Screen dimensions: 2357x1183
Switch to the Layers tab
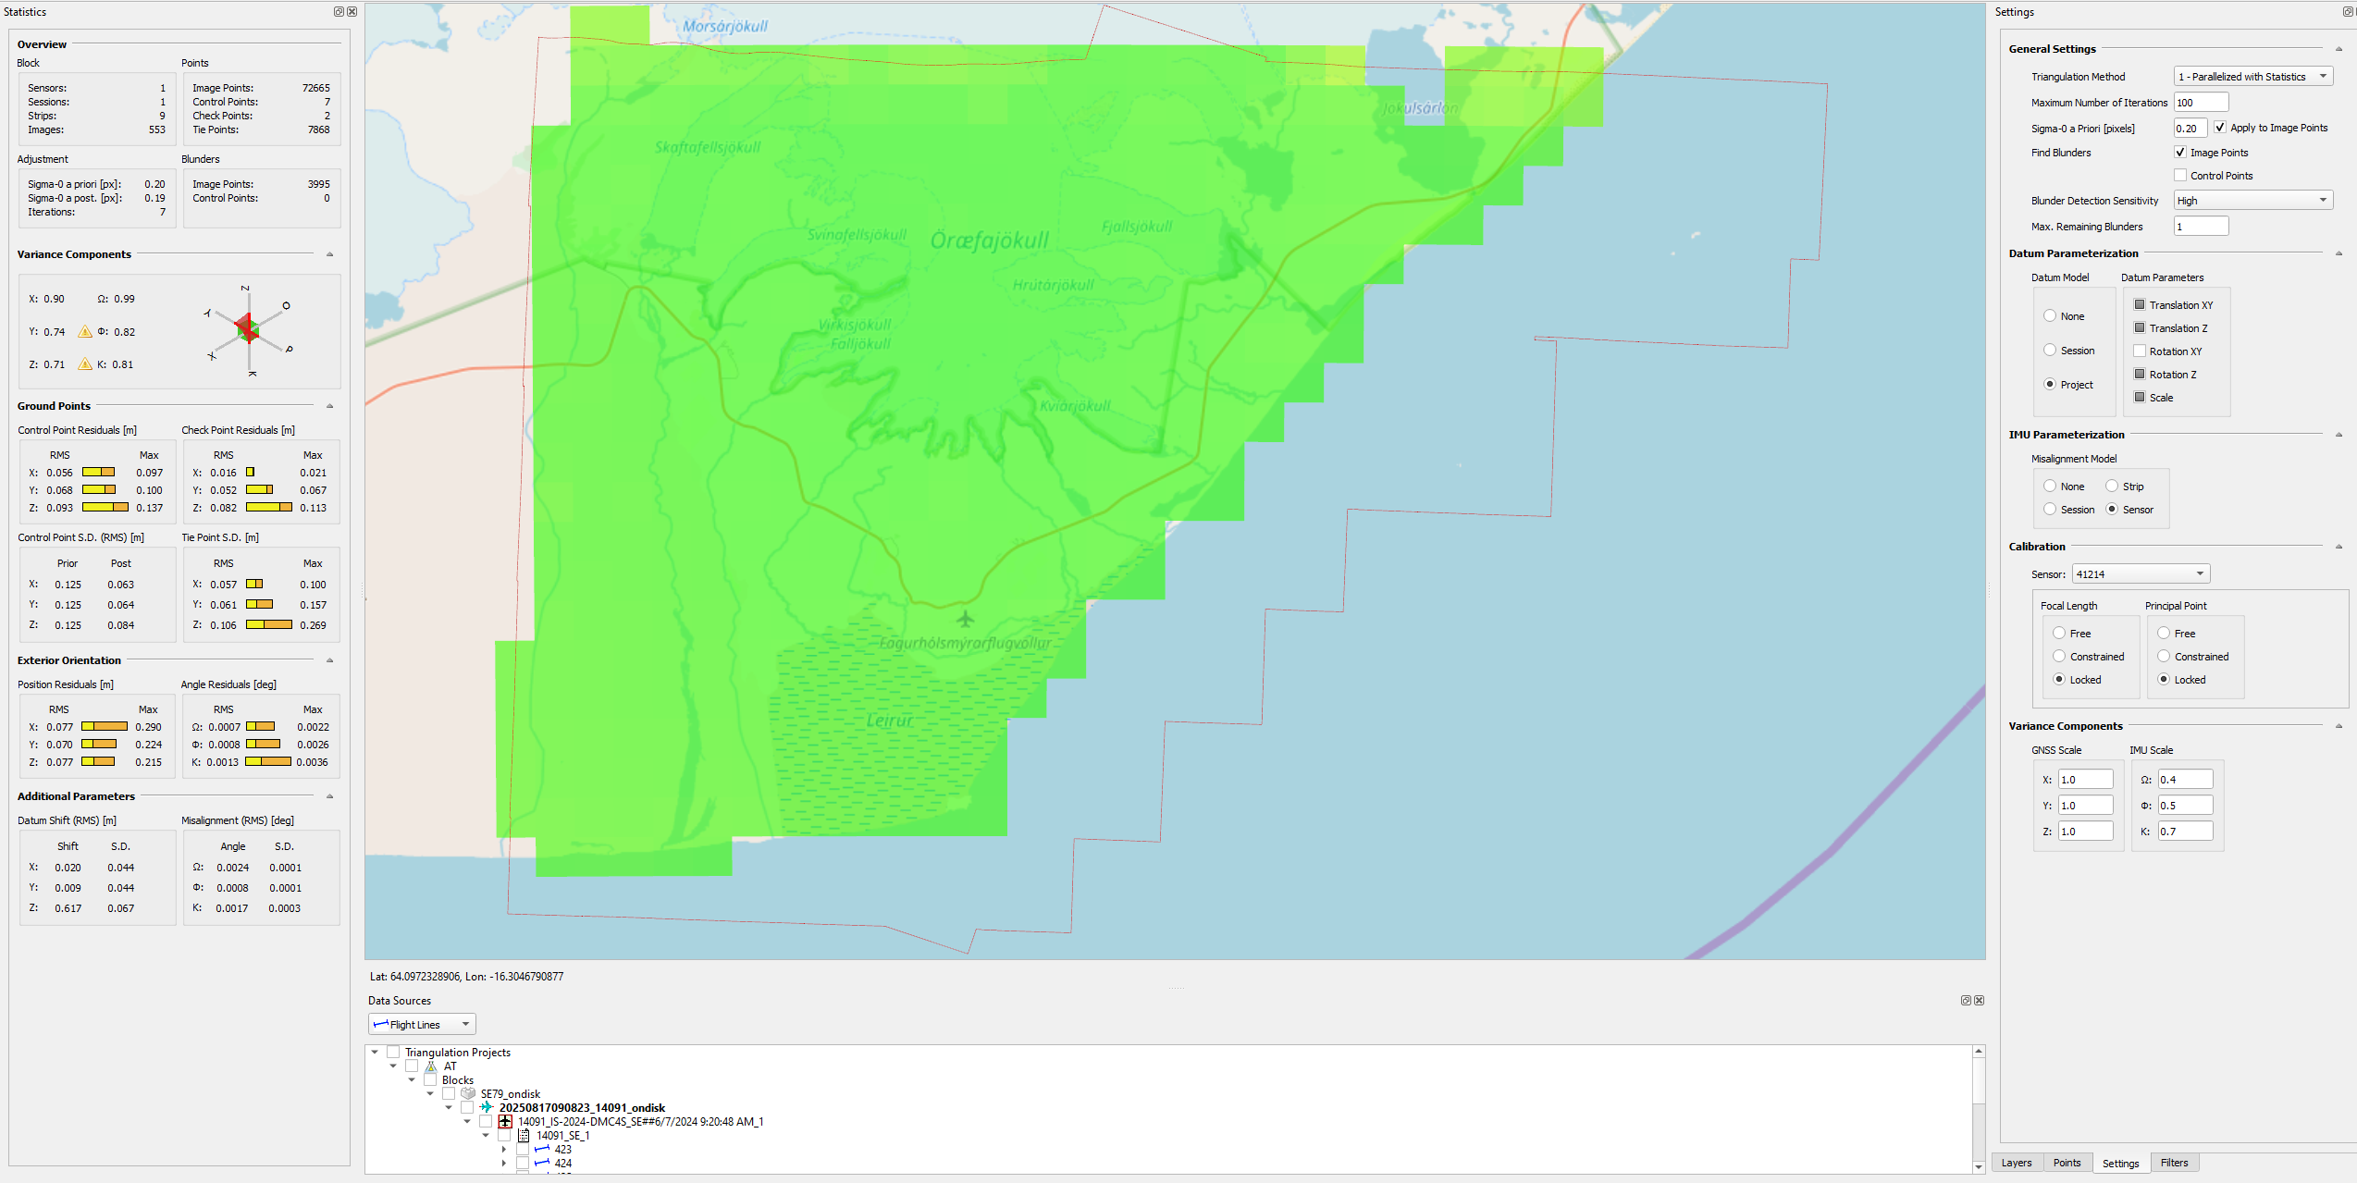pos(2017,1164)
